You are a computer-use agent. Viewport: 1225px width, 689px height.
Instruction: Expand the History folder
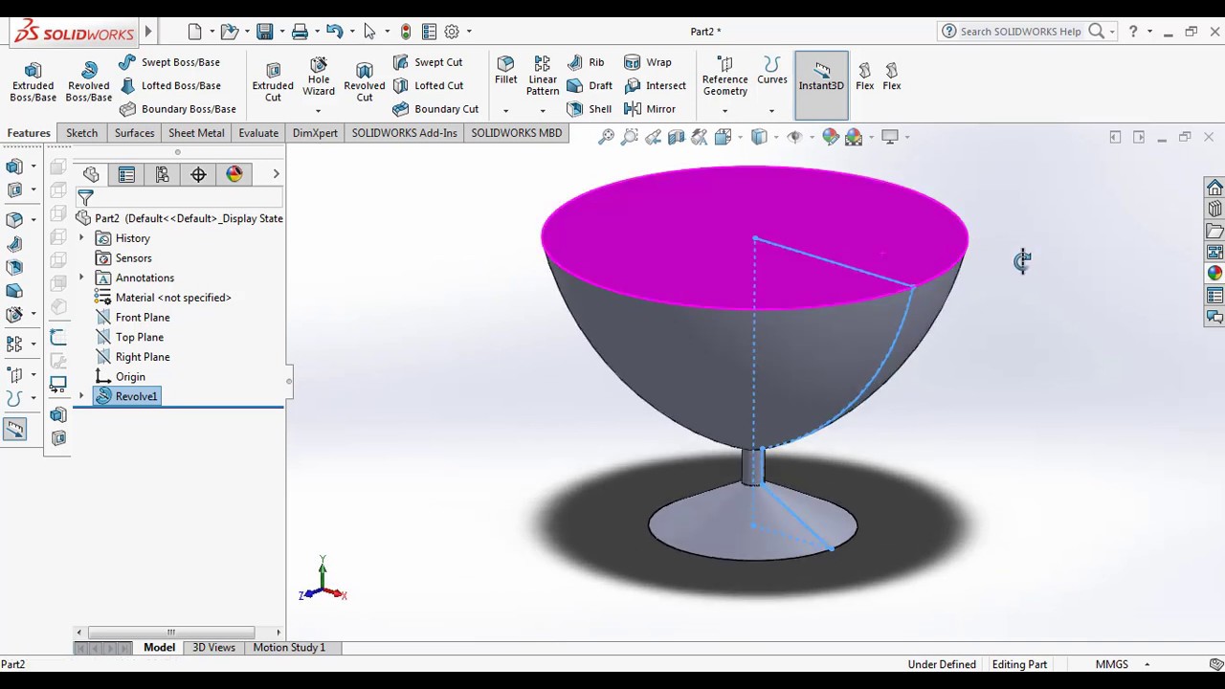tap(81, 238)
